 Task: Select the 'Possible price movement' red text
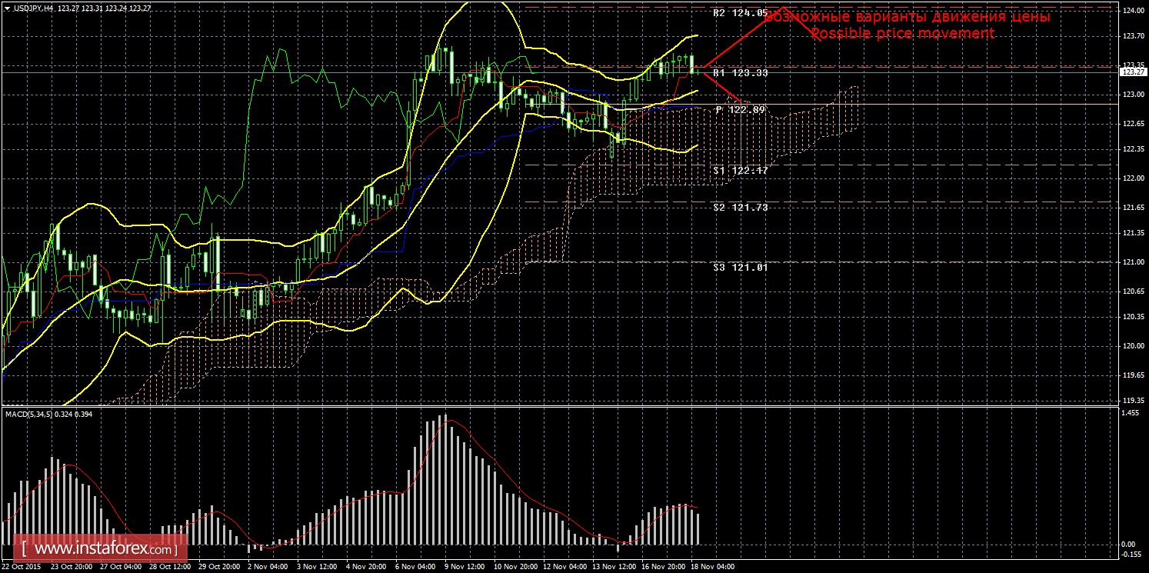pos(902,34)
